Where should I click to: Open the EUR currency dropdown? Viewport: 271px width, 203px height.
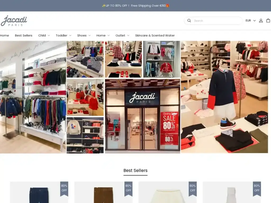(x=250, y=20)
